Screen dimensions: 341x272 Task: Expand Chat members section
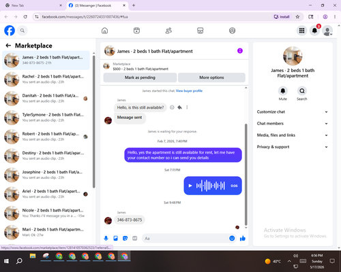(293, 124)
